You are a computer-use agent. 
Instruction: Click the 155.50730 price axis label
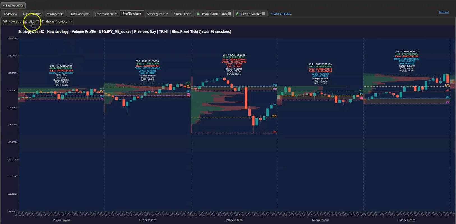tap(12, 194)
